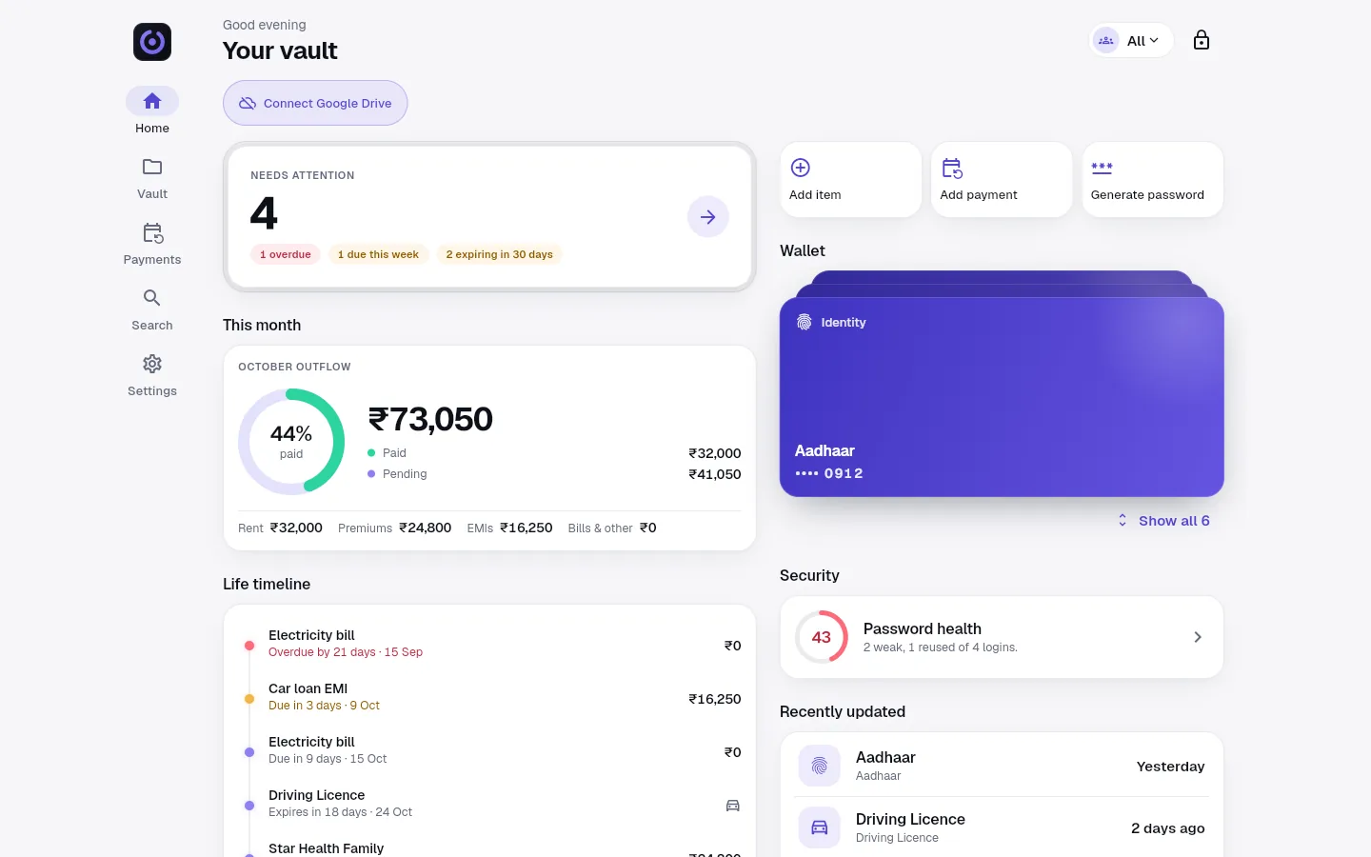Select the 1 due this week tag
The height and width of the screenshot is (857, 1371).
[x=378, y=254]
